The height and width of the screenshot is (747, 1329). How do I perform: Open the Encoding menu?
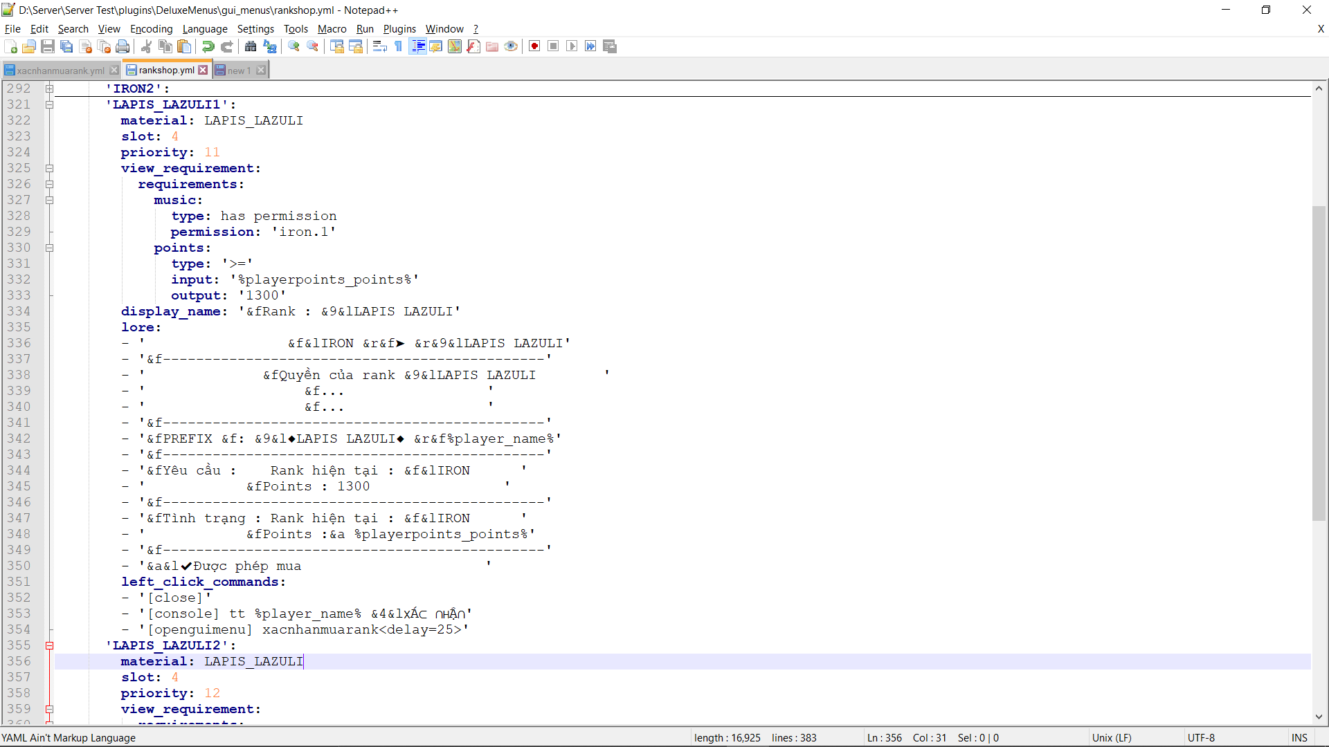pos(151,28)
